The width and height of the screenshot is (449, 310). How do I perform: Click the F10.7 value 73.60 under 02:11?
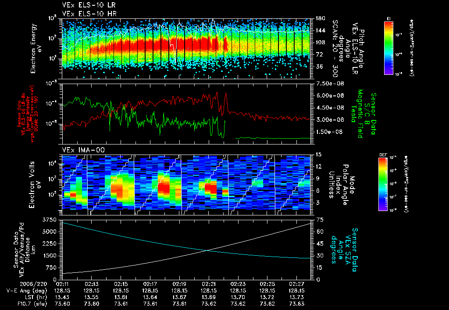pos(62,304)
